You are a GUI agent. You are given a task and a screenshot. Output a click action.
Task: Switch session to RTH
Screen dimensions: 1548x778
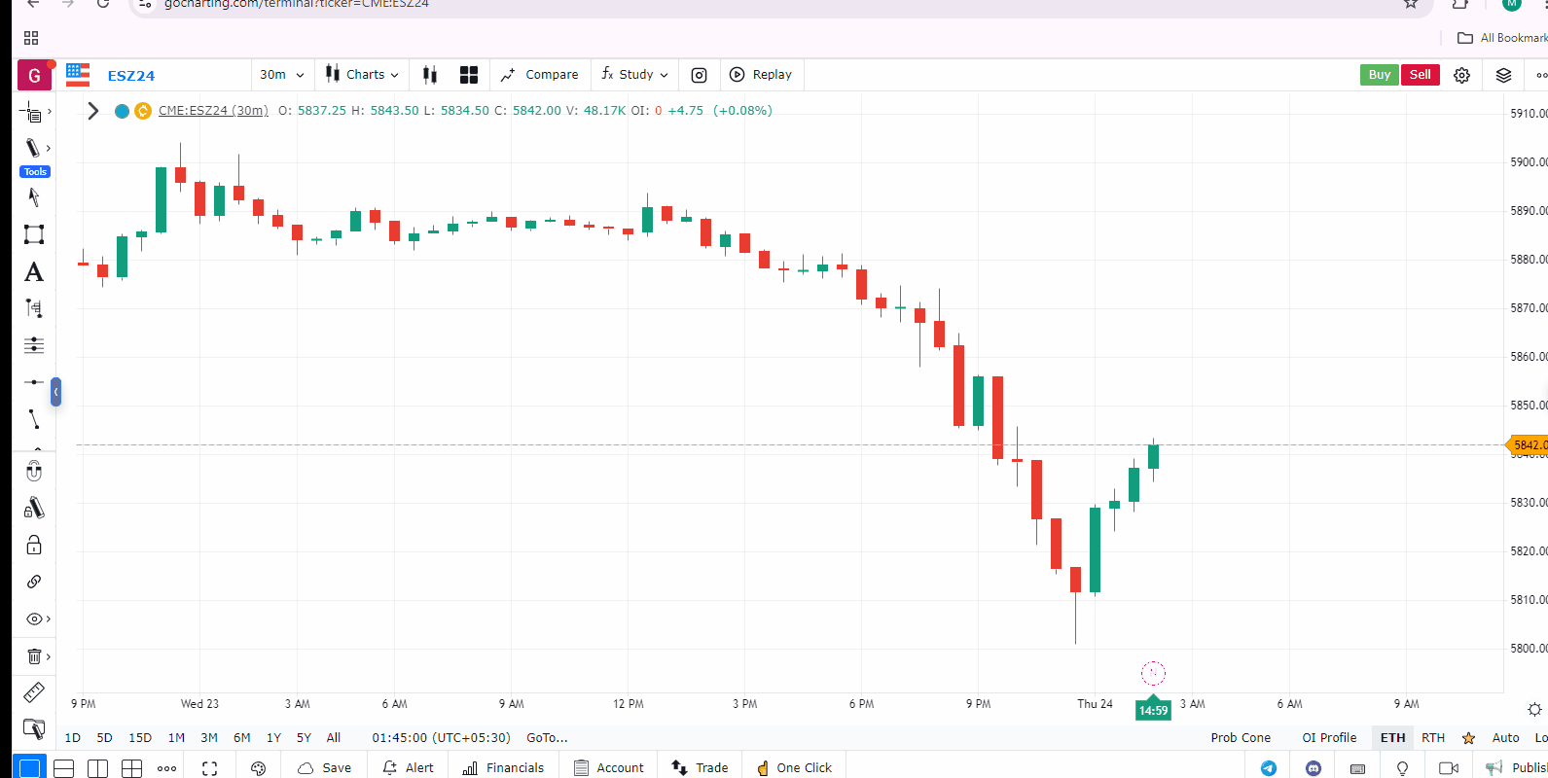[1432, 738]
